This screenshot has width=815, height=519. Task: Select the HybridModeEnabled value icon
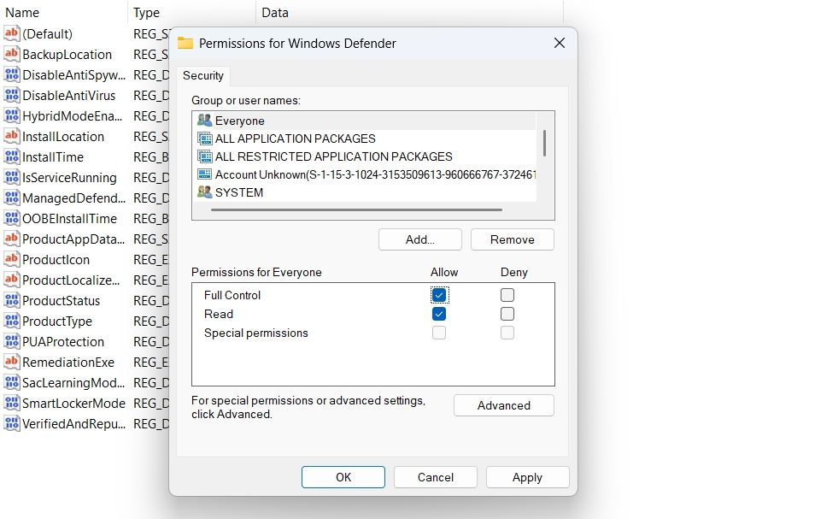click(11, 116)
